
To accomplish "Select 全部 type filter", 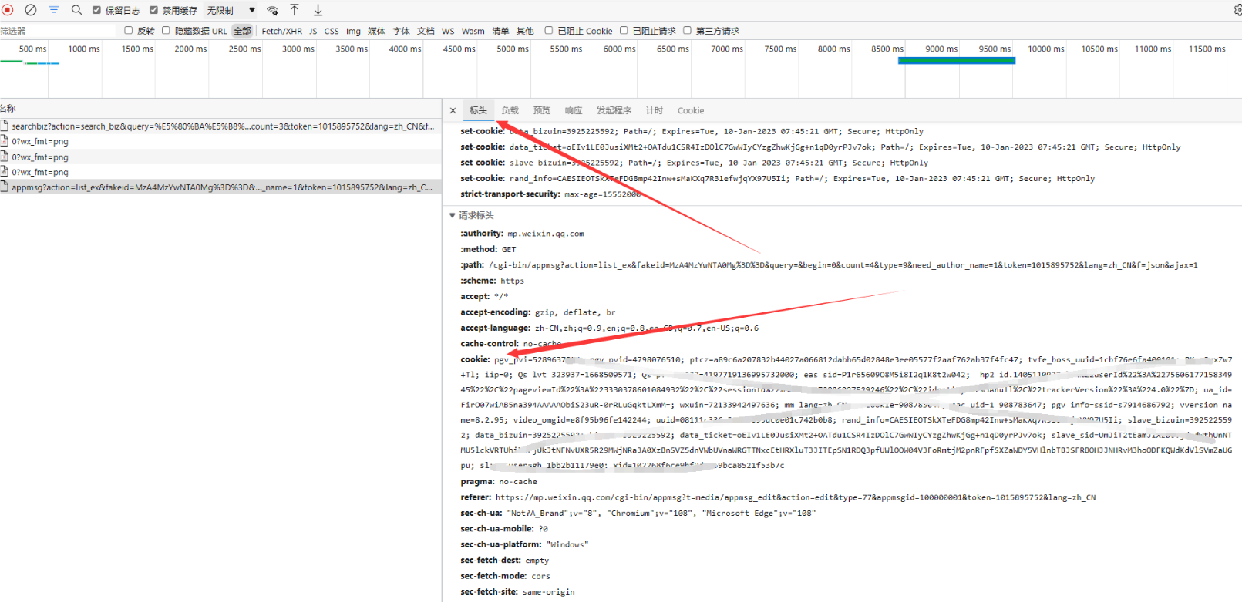I will pyautogui.click(x=242, y=31).
